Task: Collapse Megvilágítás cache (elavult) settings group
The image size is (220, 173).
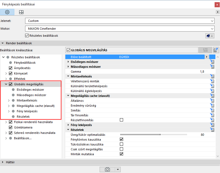Action: coord(68,96)
